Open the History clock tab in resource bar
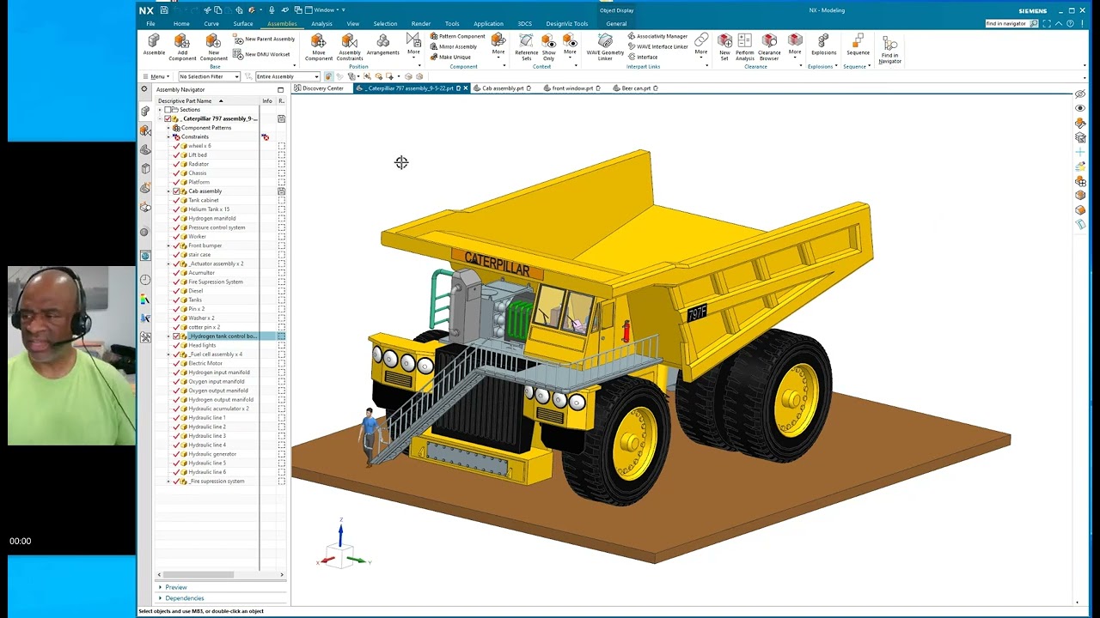 pyautogui.click(x=145, y=280)
